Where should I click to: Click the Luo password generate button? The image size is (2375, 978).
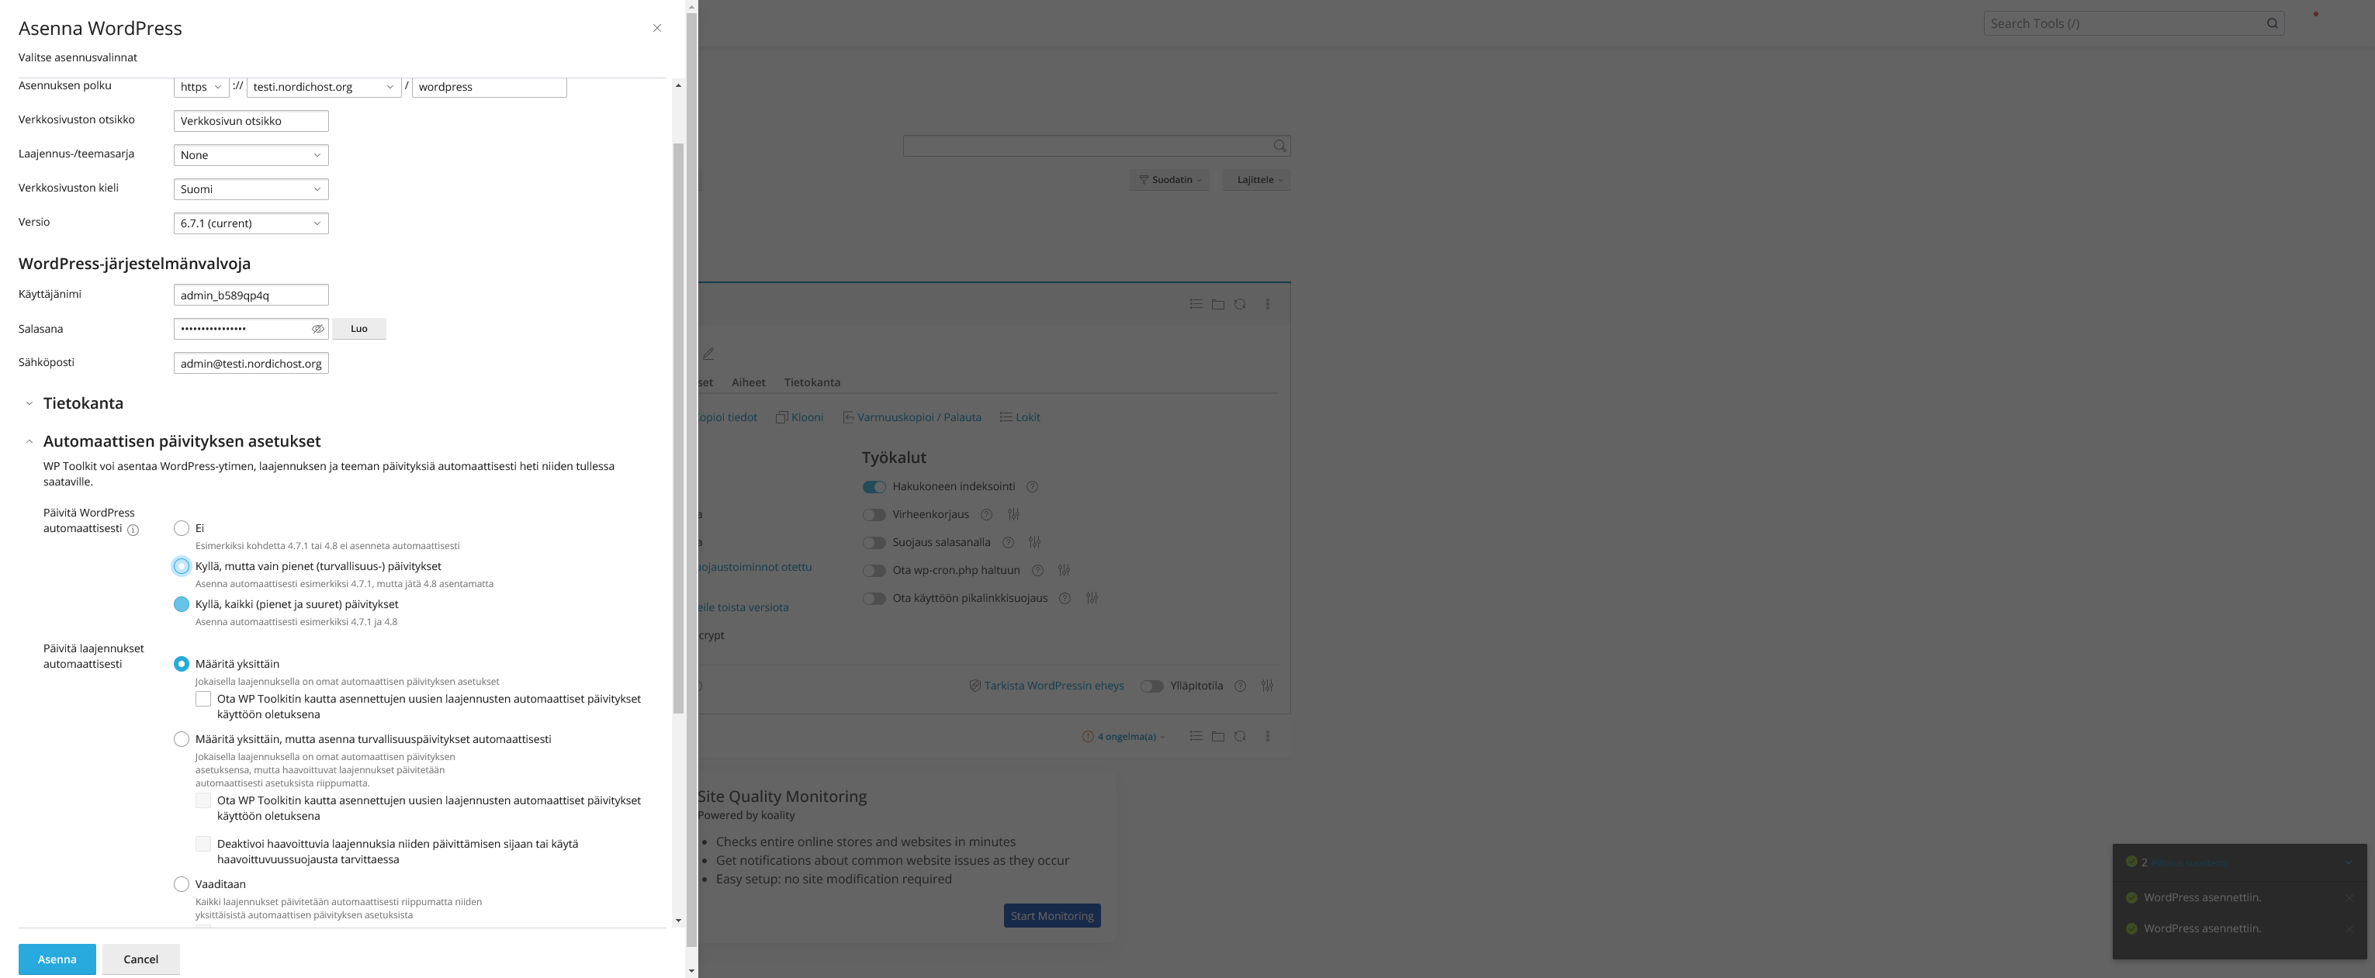pyautogui.click(x=358, y=329)
